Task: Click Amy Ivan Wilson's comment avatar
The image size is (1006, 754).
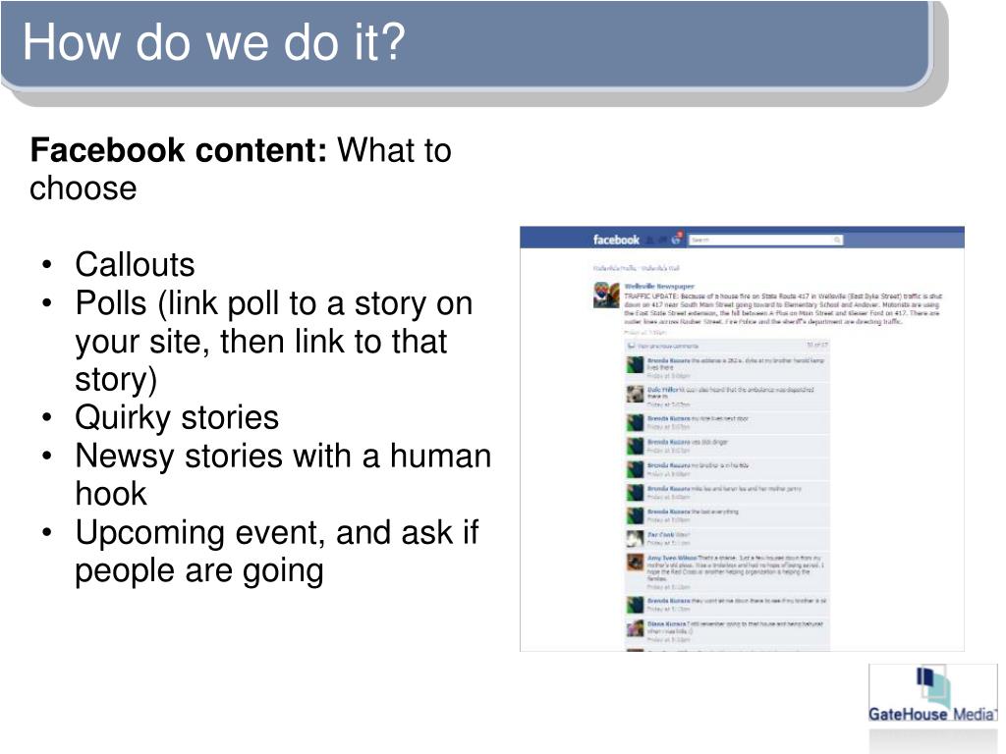Action: (x=635, y=562)
